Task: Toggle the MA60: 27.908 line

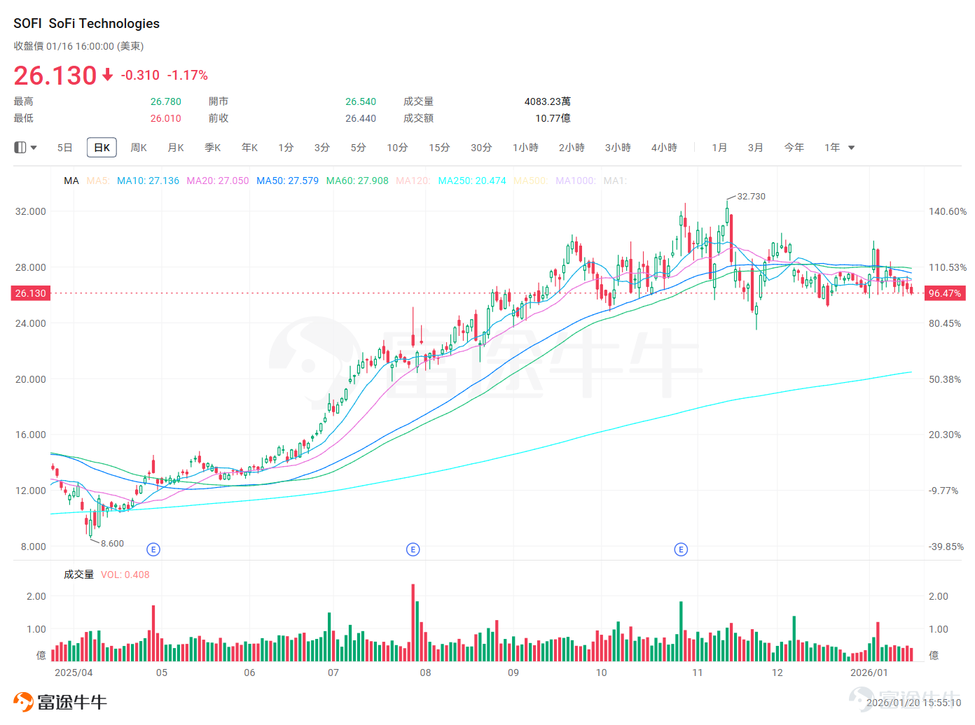Action: coord(357,181)
